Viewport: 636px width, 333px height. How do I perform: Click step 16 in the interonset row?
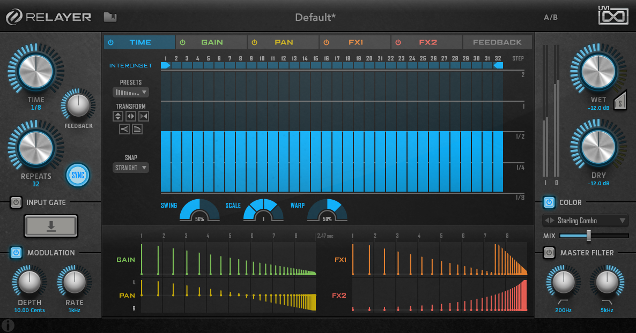[x=327, y=65]
